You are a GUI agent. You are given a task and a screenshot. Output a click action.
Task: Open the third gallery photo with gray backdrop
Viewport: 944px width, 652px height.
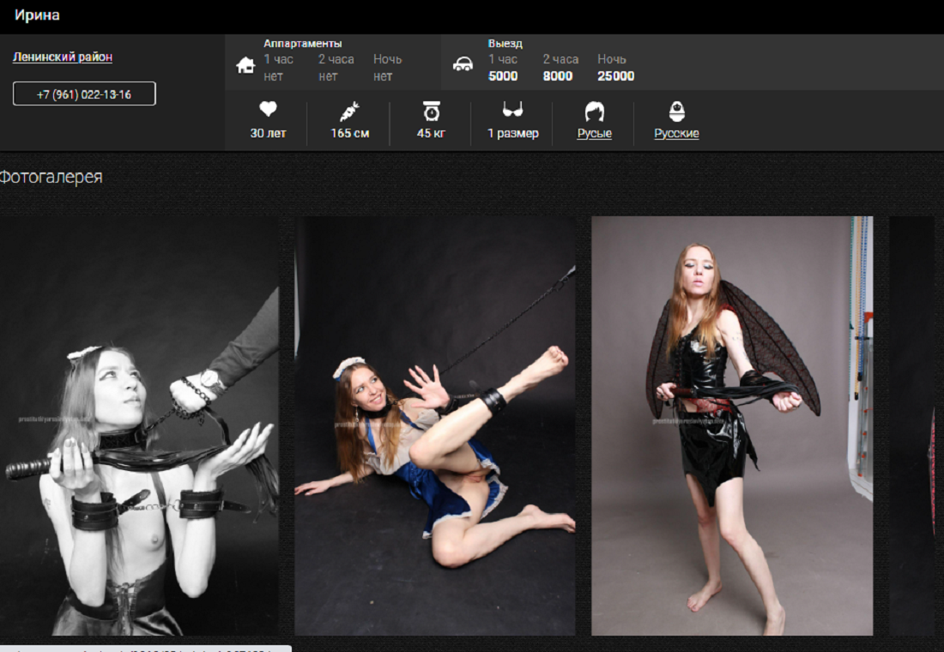click(731, 426)
